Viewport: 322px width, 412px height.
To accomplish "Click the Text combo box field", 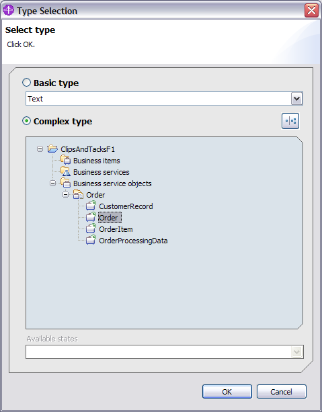I will pos(164,99).
